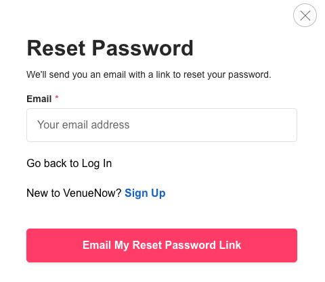The height and width of the screenshot is (282, 325).
Task: Return to the login form link
Action: pyautogui.click(x=69, y=164)
